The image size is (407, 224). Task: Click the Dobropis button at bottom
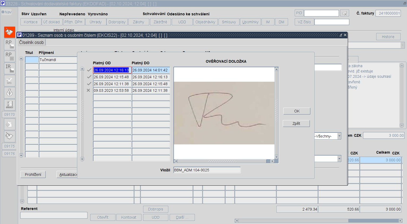pyautogui.click(x=156, y=209)
